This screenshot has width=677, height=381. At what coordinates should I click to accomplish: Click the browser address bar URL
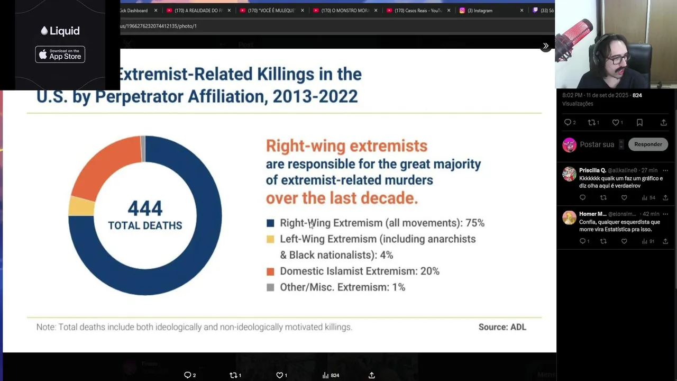tap(159, 26)
